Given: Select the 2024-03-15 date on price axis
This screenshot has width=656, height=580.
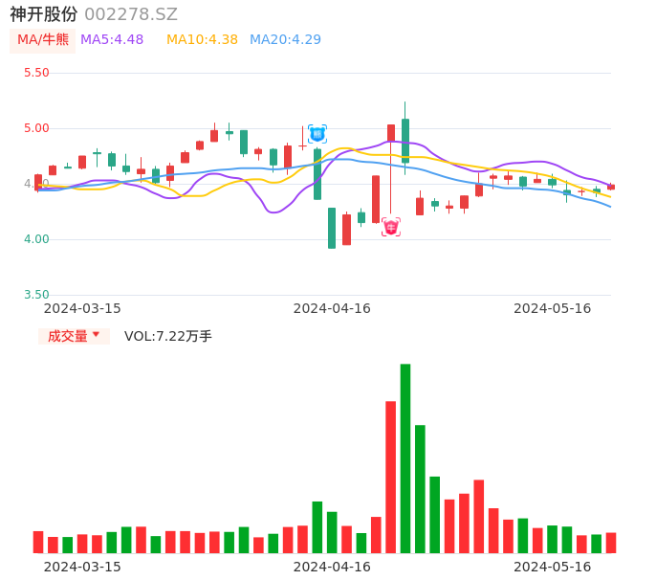Looking at the screenshot, I should (82, 308).
